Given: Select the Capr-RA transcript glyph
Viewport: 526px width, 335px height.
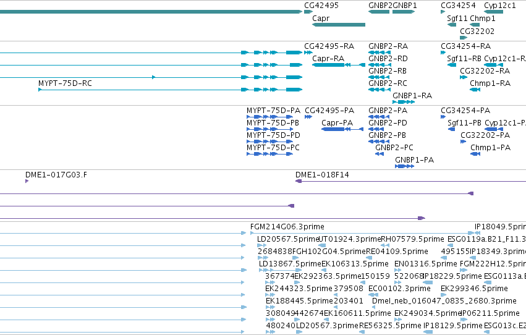Looking at the screenshot, I should click(339, 65).
